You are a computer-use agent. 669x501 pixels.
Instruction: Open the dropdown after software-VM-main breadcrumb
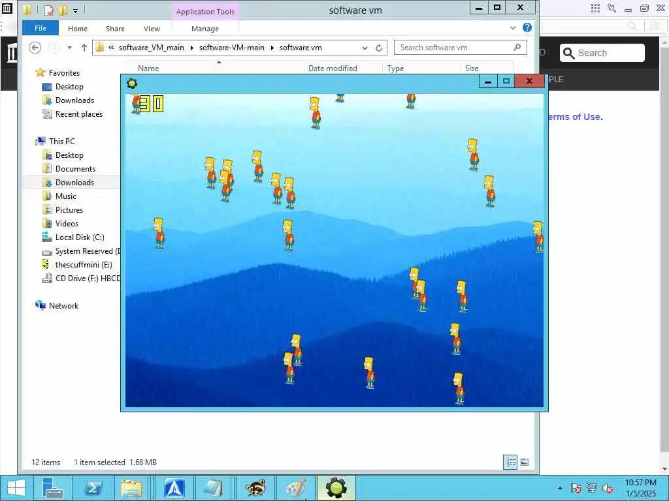pyautogui.click(x=272, y=48)
